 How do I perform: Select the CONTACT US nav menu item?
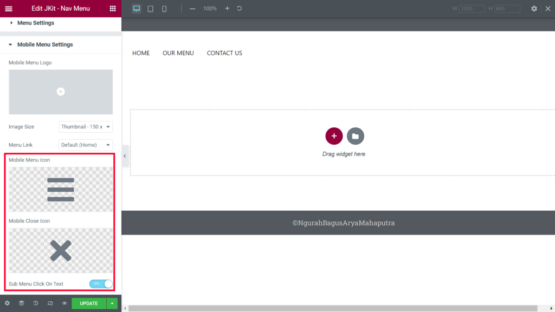[224, 53]
